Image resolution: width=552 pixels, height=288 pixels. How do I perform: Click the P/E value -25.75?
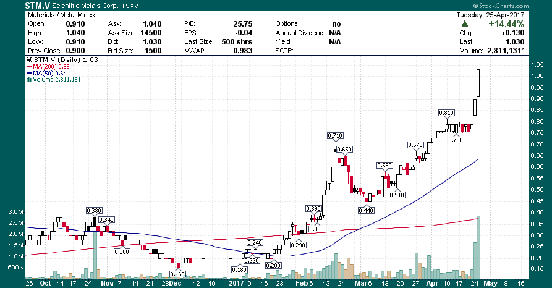tap(242, 24)
